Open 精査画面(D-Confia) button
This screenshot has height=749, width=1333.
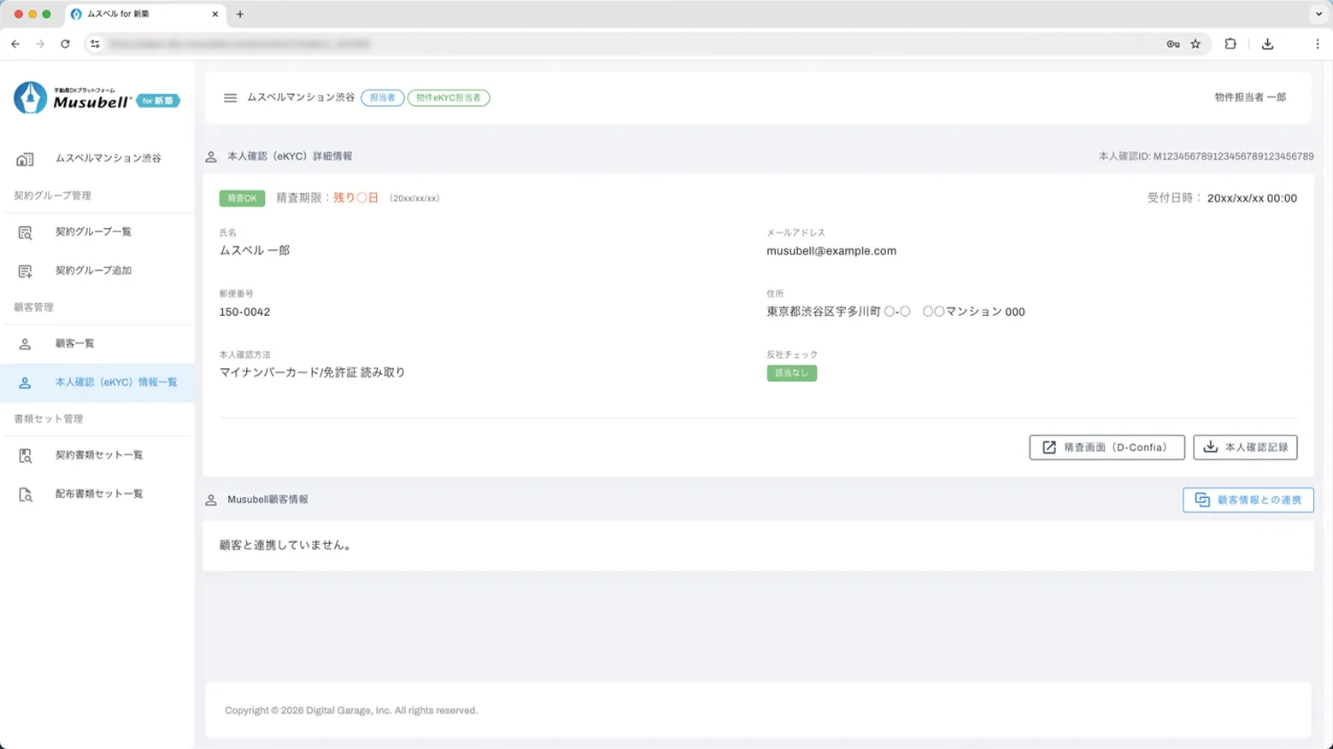pos(1107,448)
